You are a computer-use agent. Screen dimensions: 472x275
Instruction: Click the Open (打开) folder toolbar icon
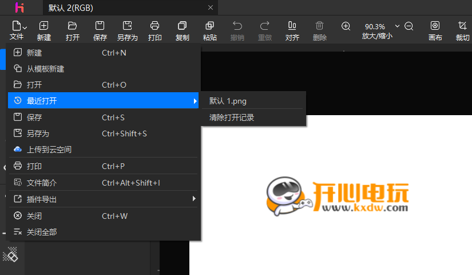72,26
